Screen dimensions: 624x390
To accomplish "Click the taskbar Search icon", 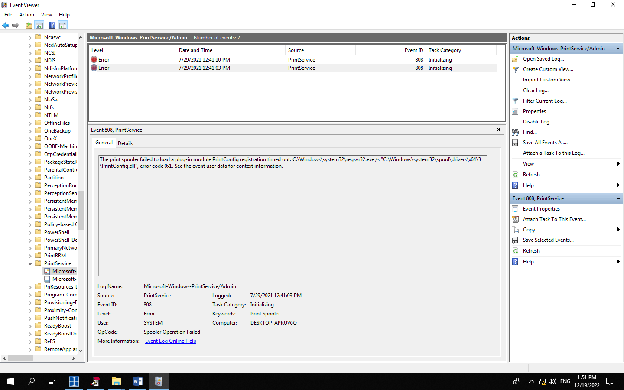I will [31, 381].
